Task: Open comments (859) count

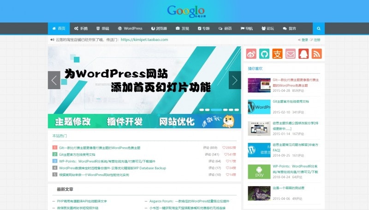Action: (x=210, y=148)
